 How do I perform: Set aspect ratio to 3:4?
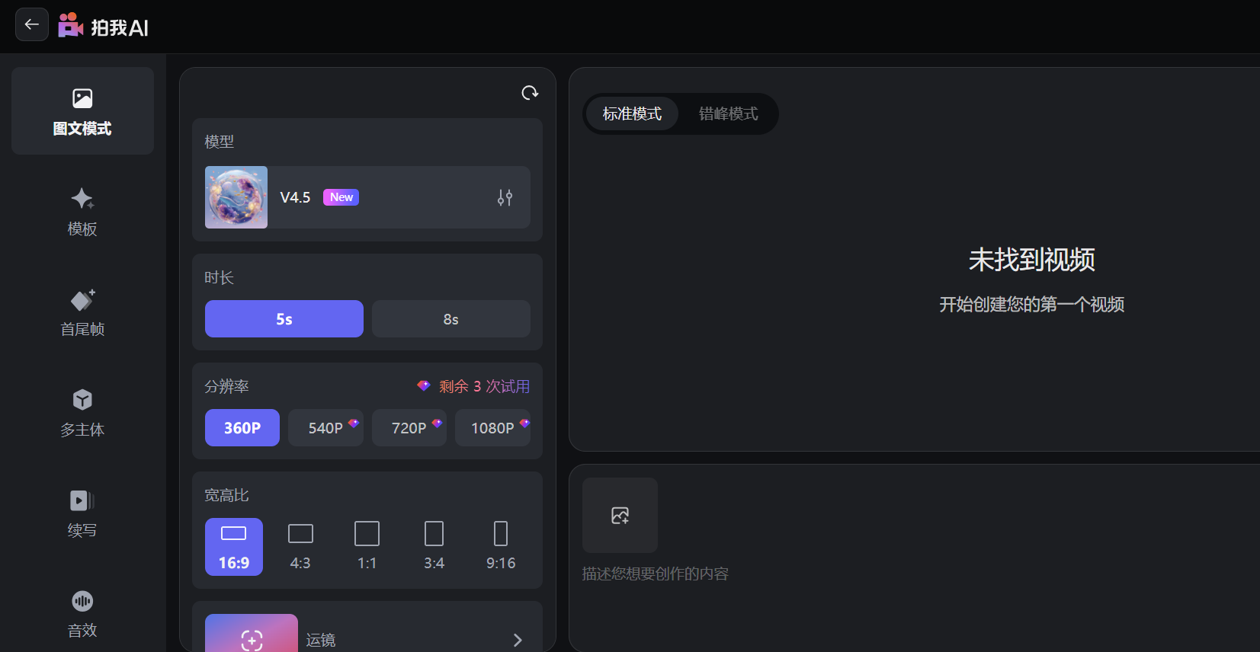434,547
